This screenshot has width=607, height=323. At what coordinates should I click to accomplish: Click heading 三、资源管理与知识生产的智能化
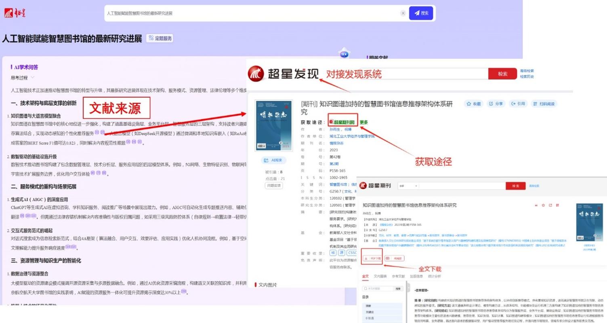coord(46,260)
